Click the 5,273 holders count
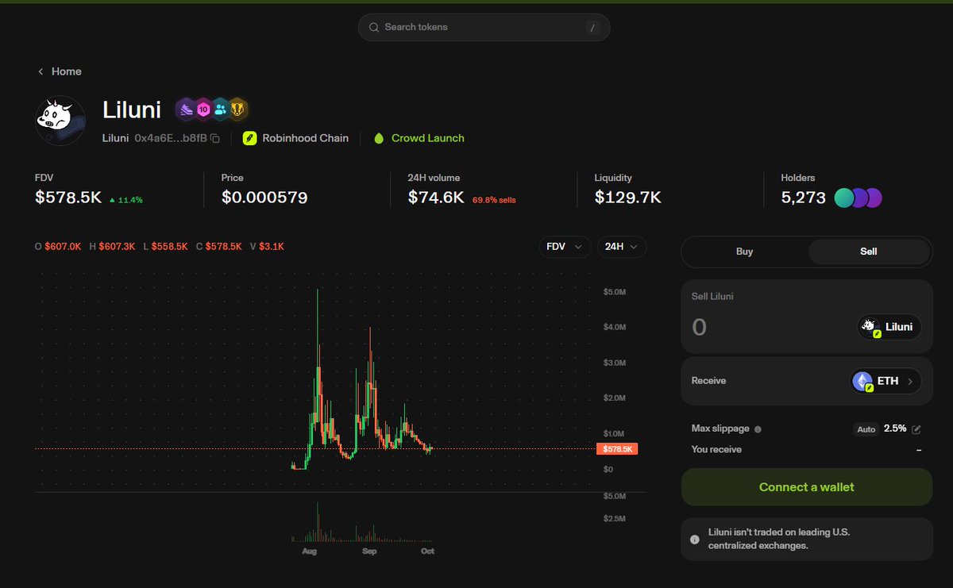The width and height of the screenshot is (953, 588). point(804,198)
